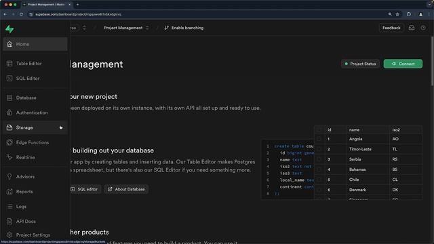
Task: Open the browser extensions icon
Action: click(x=409, y=14)
